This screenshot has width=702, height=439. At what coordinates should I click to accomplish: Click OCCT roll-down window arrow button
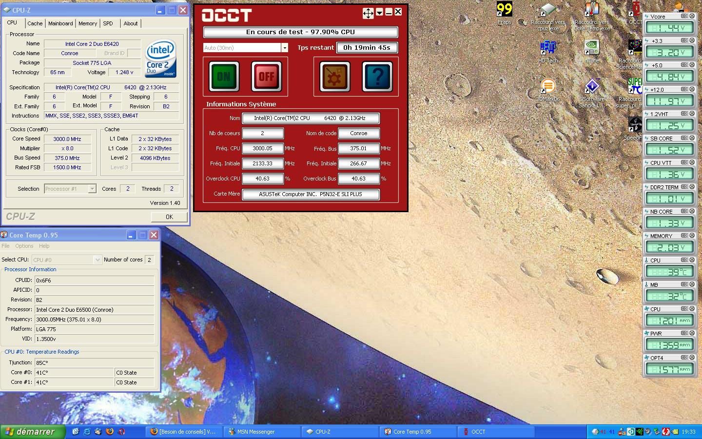coord(379,12)
